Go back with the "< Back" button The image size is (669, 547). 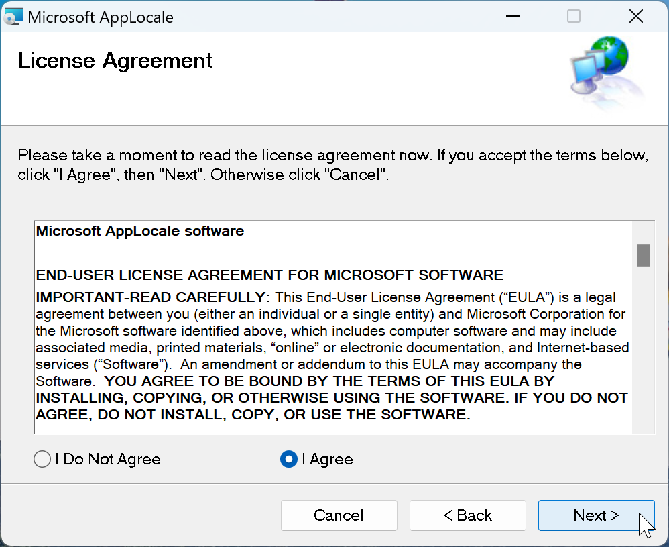coord(467,515)
